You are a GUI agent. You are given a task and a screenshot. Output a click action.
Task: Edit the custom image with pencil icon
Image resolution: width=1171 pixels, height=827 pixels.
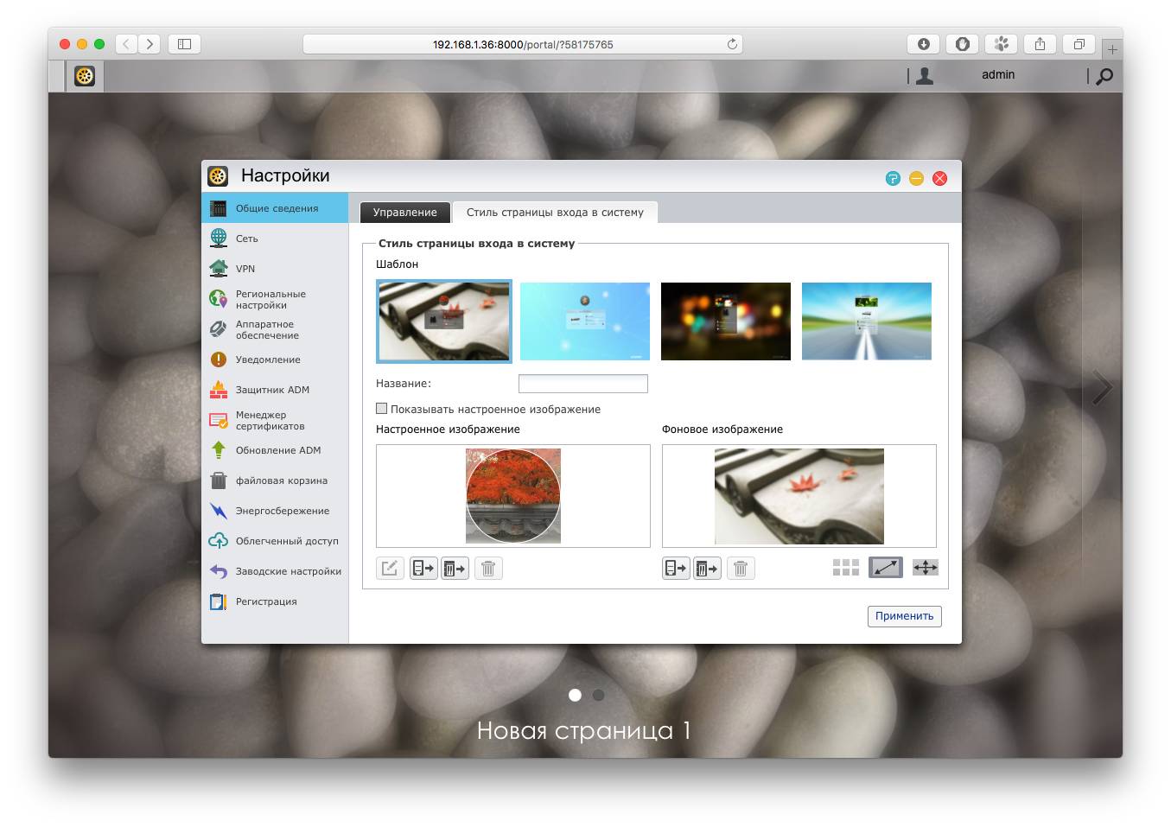pos(391,568)
